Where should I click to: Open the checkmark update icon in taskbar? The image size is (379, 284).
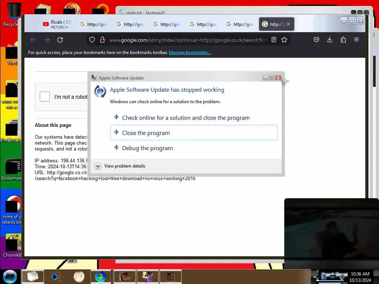(x=147, y=277)
